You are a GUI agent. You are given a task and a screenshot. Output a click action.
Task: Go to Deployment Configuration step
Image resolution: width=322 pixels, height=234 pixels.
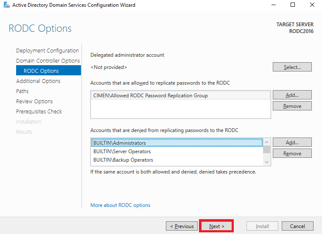pyautogui.click(x=48, y=51)
